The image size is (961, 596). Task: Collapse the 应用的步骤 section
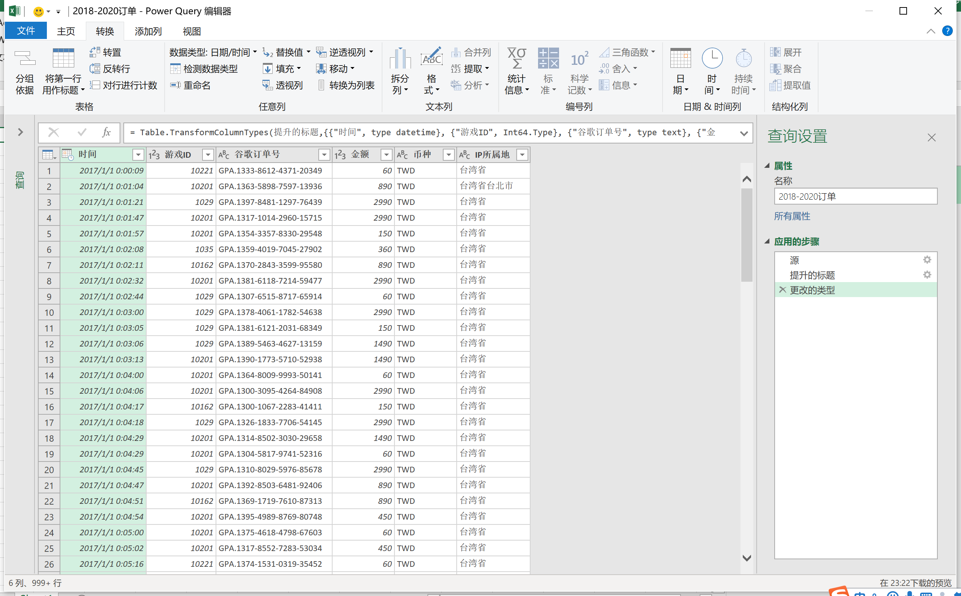(767, 241)
